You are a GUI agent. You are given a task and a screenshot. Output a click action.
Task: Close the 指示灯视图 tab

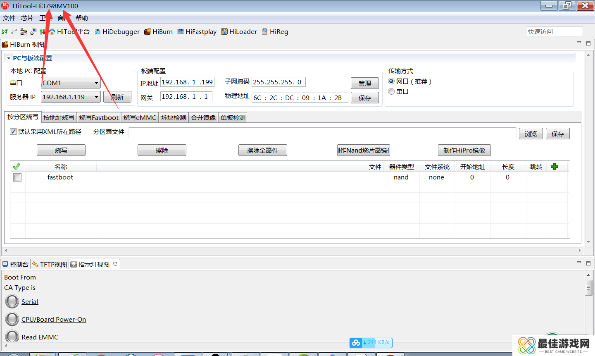tap(115, 264)
